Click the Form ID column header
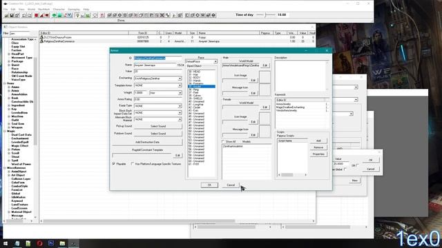 [x=143, y=33]
